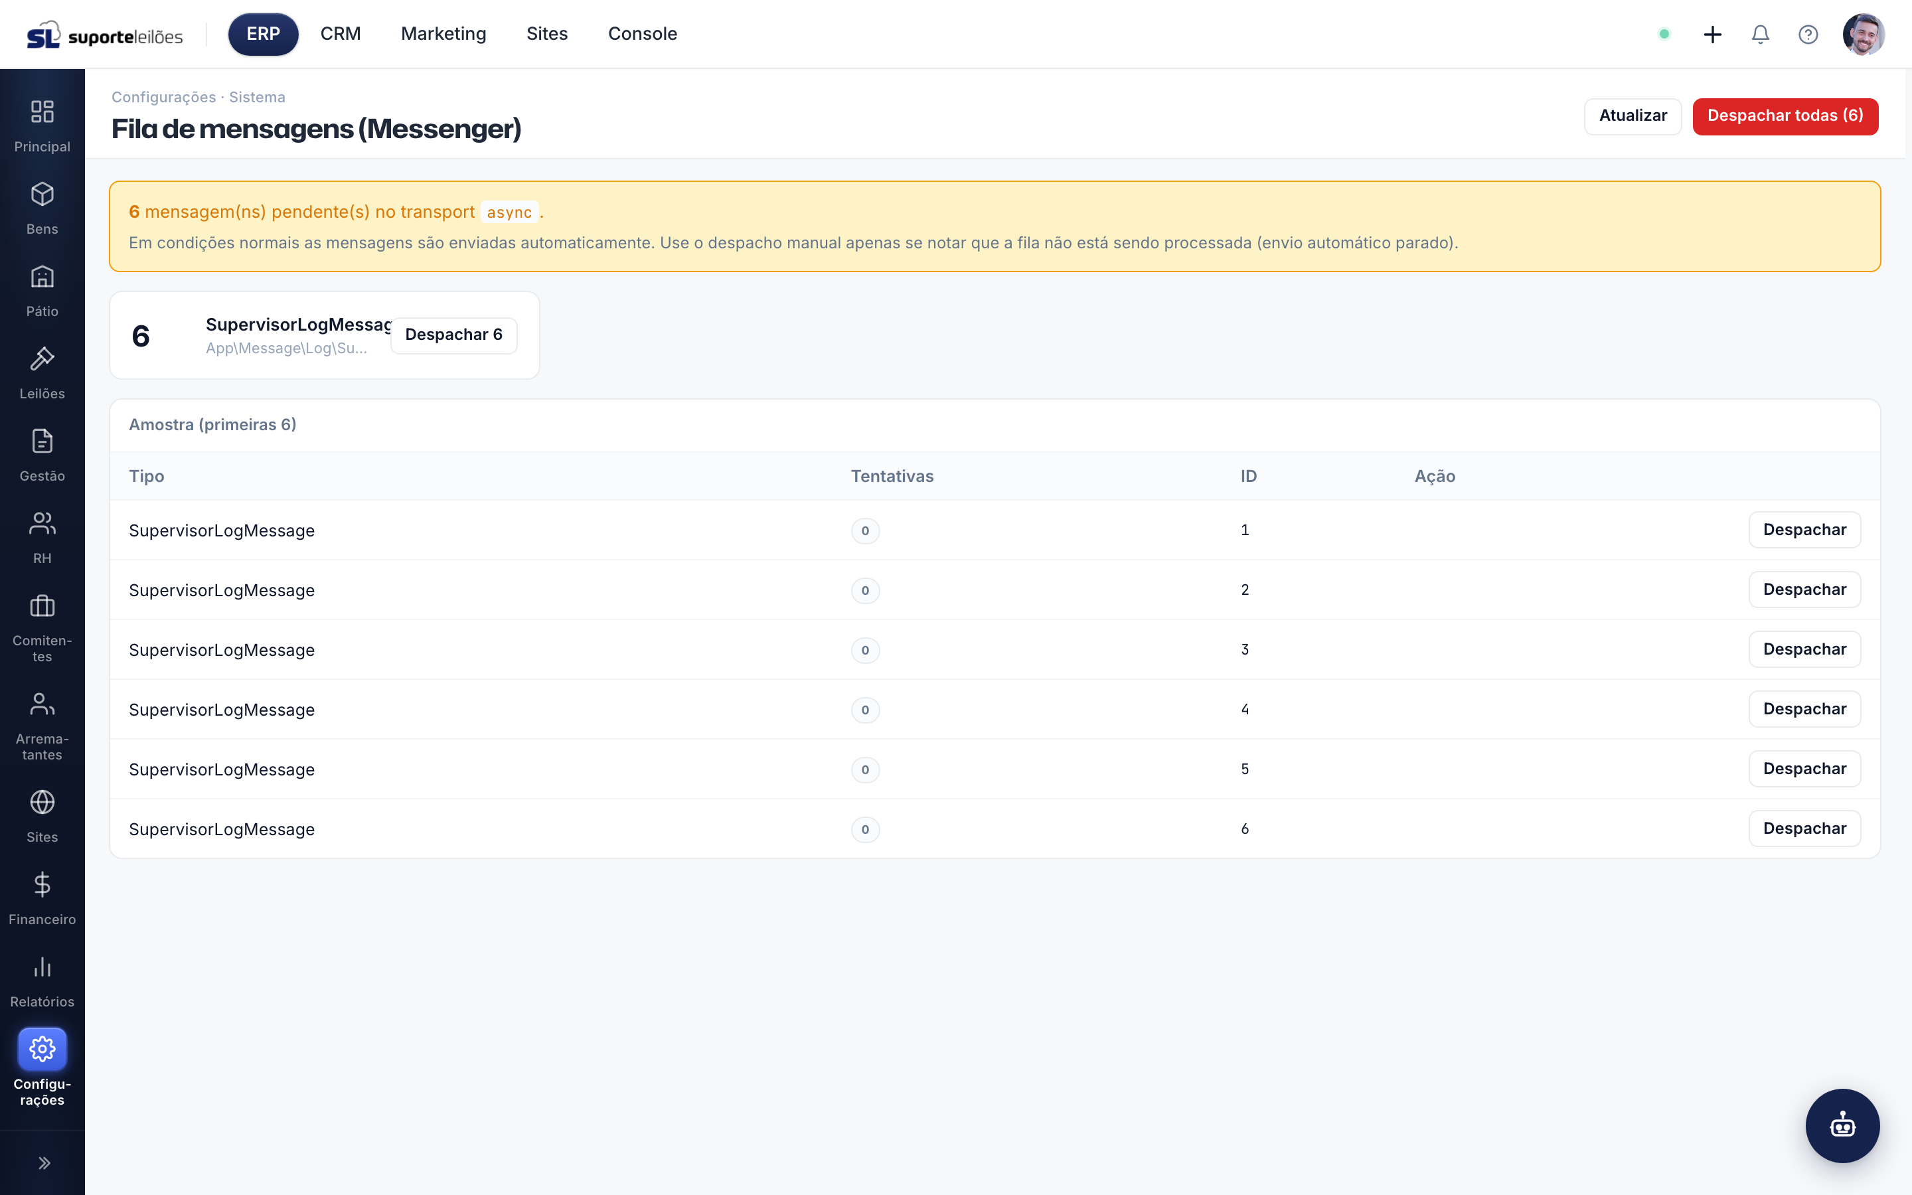The width and height of the screenshot is (1912, 1195).
Task: Click the attempts badge in ID 4 row
Action: click(865, 710)
